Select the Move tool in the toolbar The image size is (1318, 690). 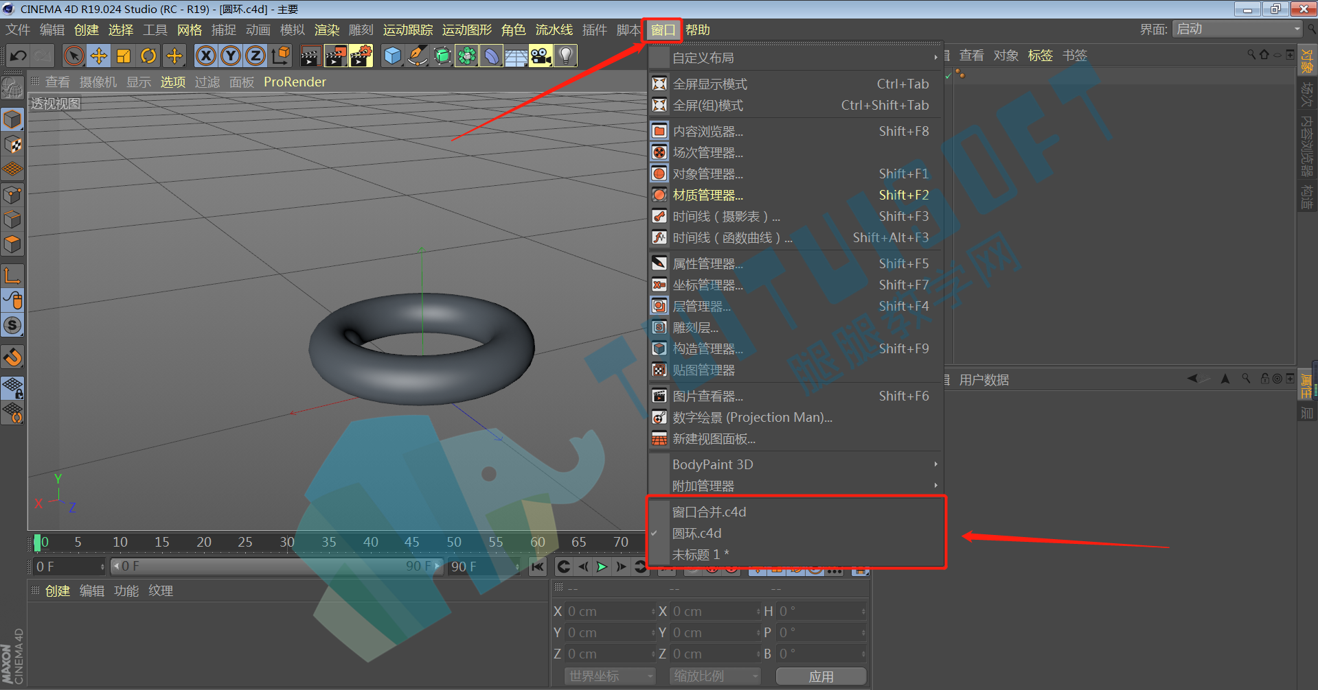99,56
